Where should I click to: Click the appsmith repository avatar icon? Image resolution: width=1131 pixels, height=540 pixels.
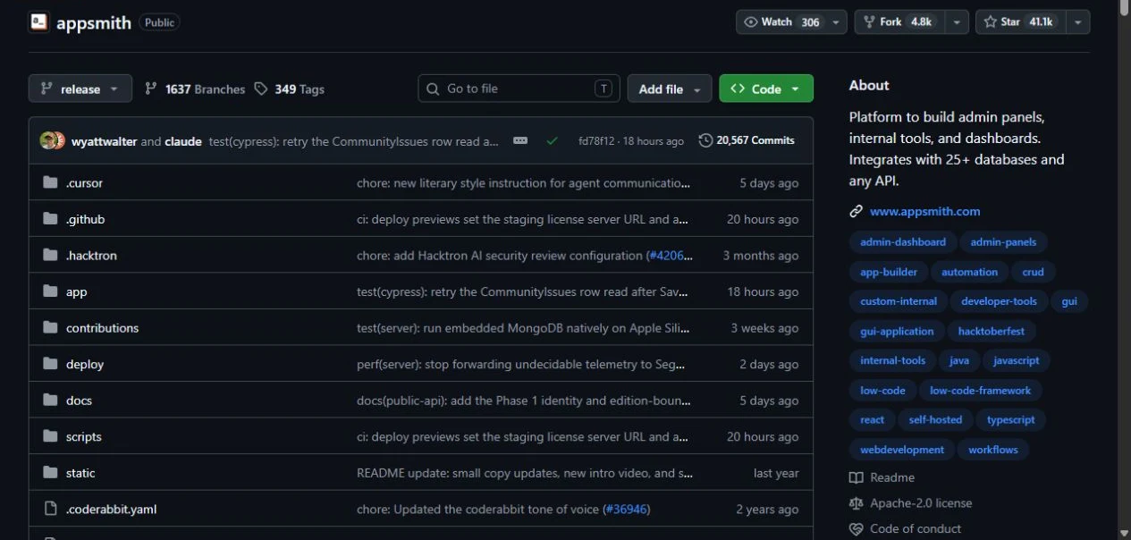tap(38, 22)
